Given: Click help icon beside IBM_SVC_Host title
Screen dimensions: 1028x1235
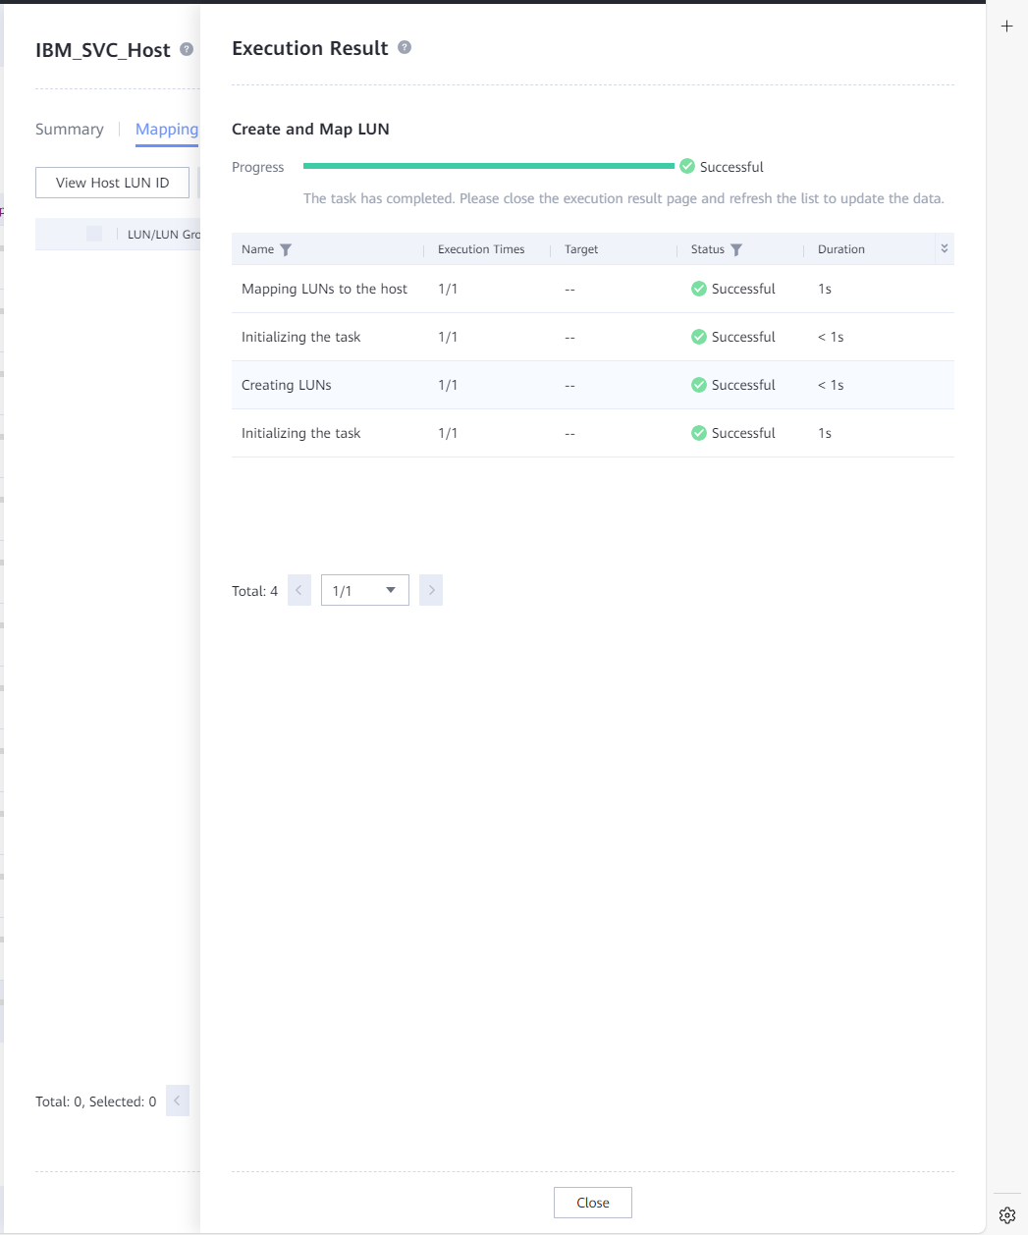Looking at the screenshot, I should [187, 49].
